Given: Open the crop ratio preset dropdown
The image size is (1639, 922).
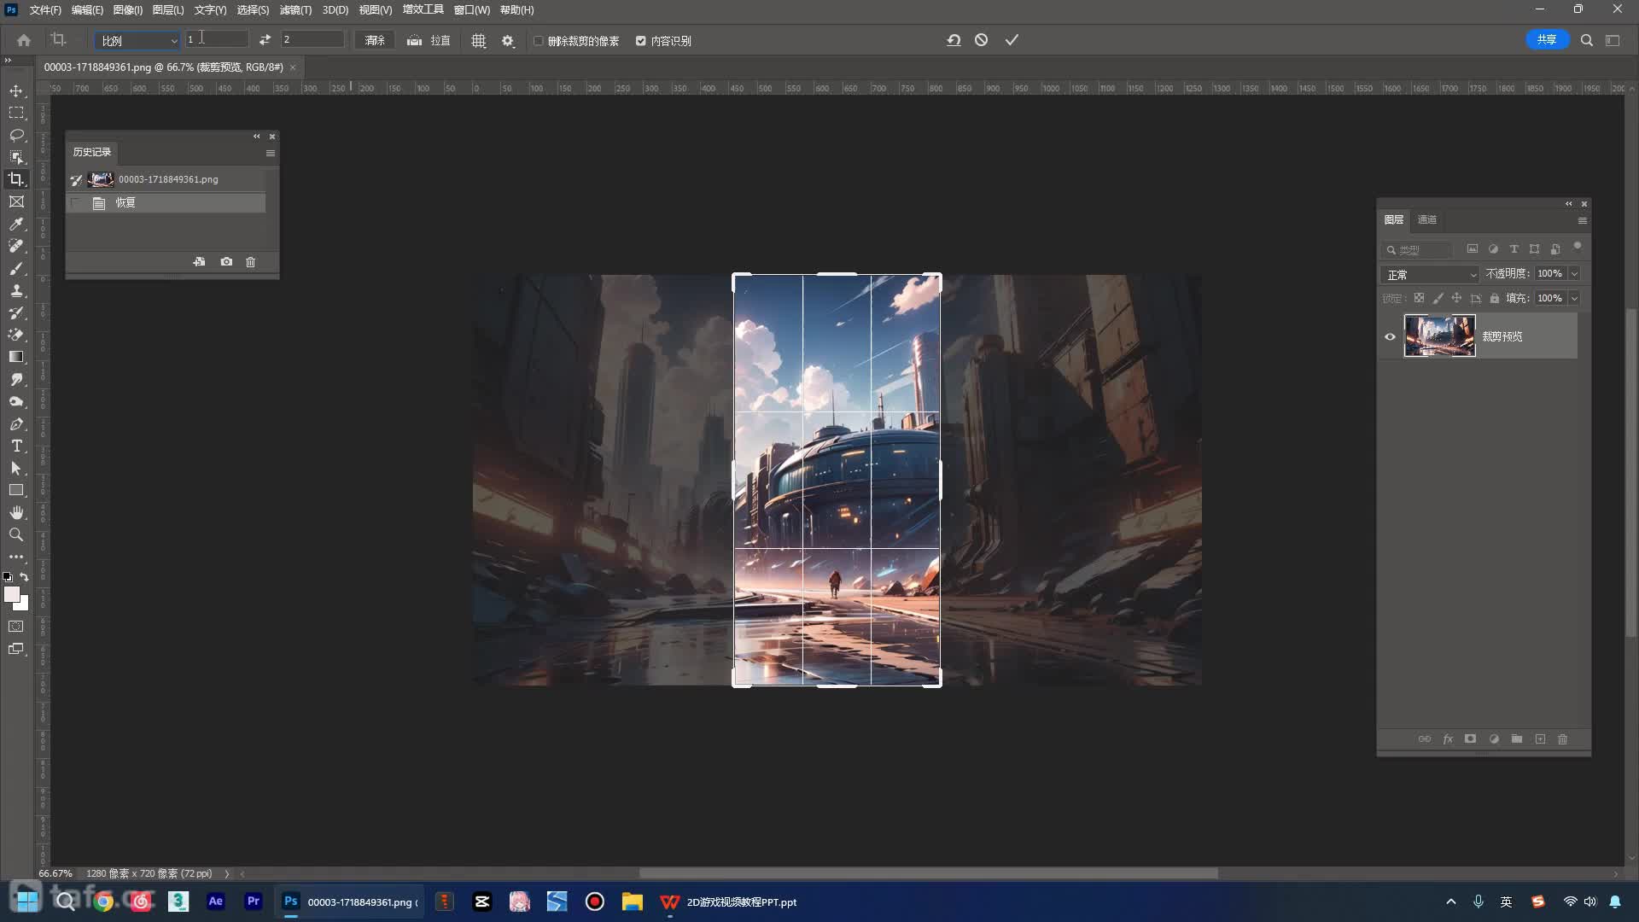Looking at the screenshot, I should [137, 40].
